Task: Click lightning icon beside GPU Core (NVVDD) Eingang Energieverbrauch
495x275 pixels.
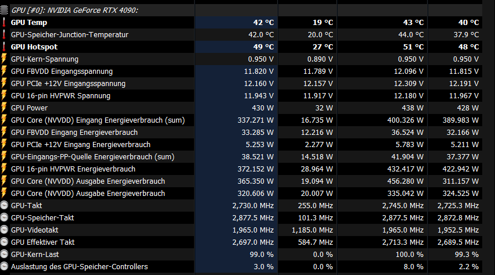Action: point(4,120)
